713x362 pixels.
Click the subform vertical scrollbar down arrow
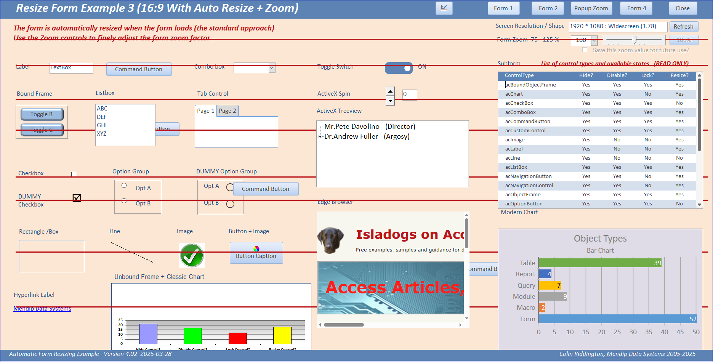(x=699, y=205)
